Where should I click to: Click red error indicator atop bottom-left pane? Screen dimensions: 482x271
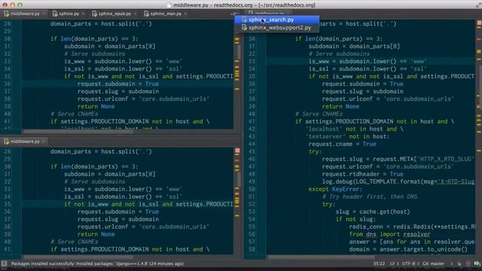[237, 151]
